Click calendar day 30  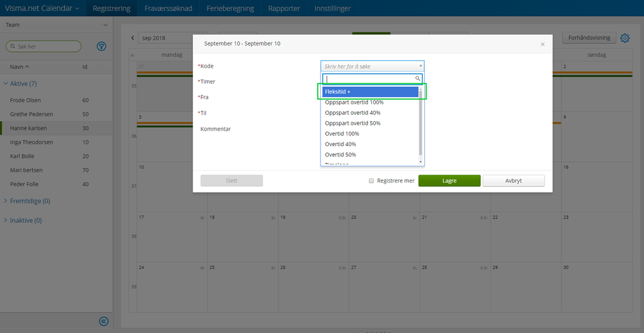click(x=597, y=287)
